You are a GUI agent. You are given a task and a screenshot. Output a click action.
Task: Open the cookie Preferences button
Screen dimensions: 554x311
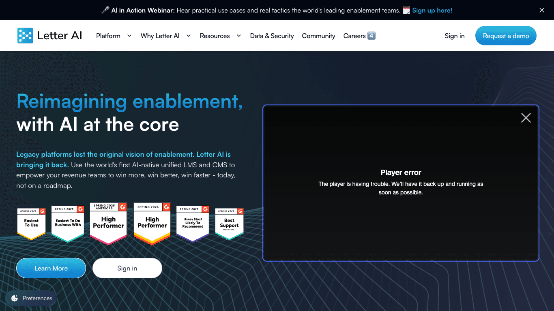pyautogui.click(x=31, y=298)
